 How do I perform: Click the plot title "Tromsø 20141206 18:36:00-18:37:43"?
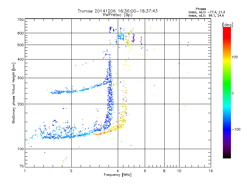click(117, 11)
